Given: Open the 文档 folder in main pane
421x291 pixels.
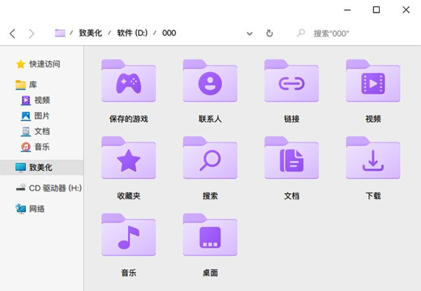Looking at the screenshot, I should click(x=291, y=161).
